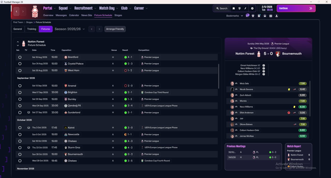331x178 pixels.
Task: Click the group of people icon in bookmarks bar
Action: (x=265, y=16)
